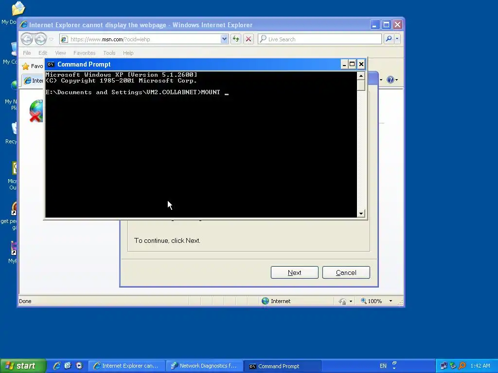Go forward with the IE Forward arrow
Viewport: 498px width, 373px height.
(40, 39)
